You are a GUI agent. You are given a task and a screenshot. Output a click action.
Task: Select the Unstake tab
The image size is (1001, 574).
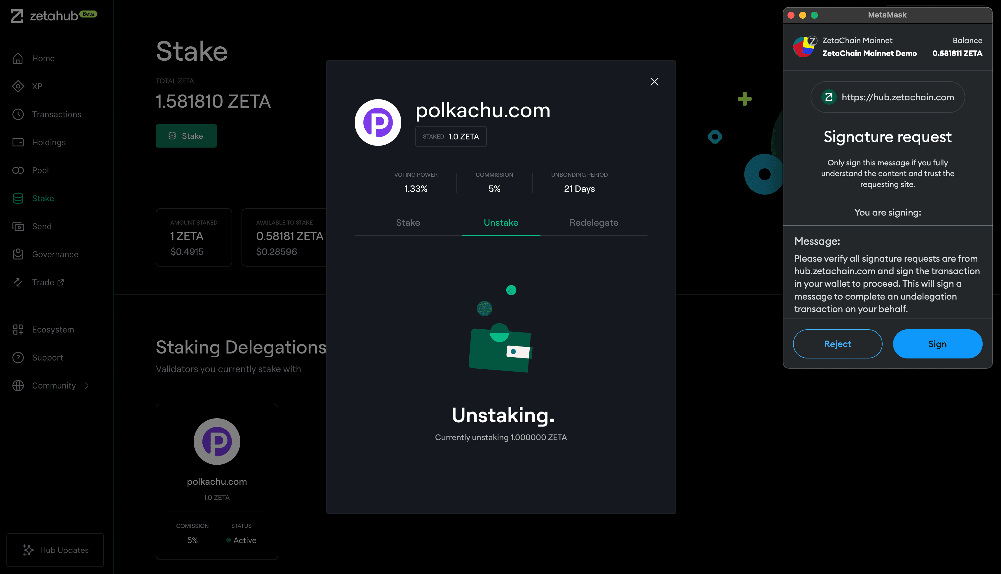click(501, 222)
